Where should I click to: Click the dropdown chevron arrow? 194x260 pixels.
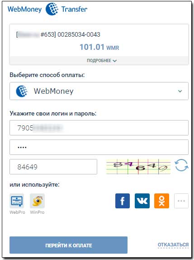click(x=180, y=91)
